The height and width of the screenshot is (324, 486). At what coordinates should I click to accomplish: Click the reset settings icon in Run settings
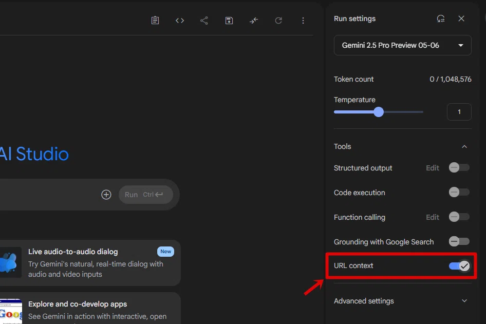click(441, 18)
